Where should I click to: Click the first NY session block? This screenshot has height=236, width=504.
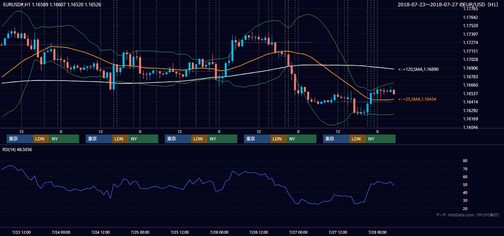(x=64, y=139)
